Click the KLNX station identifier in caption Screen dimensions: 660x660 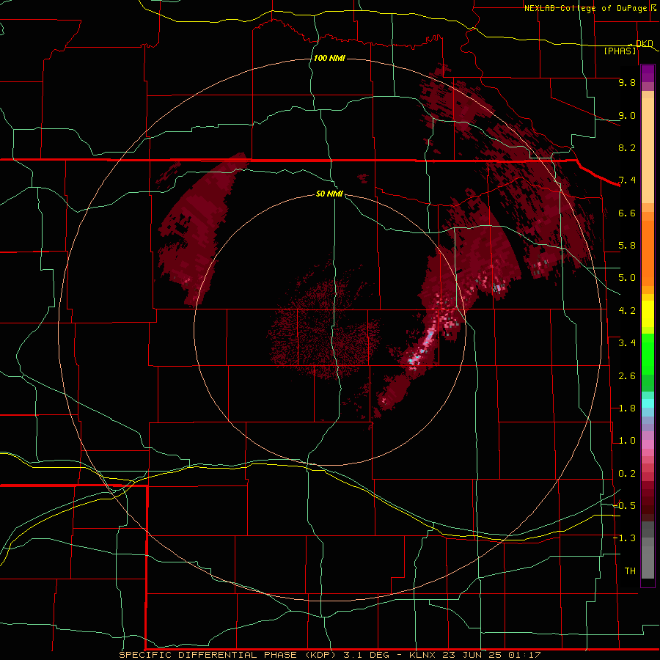[x=423, y=655]
